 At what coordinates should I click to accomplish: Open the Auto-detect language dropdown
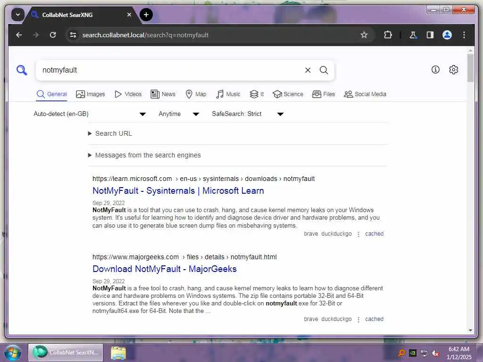click(x=90, y=114)
